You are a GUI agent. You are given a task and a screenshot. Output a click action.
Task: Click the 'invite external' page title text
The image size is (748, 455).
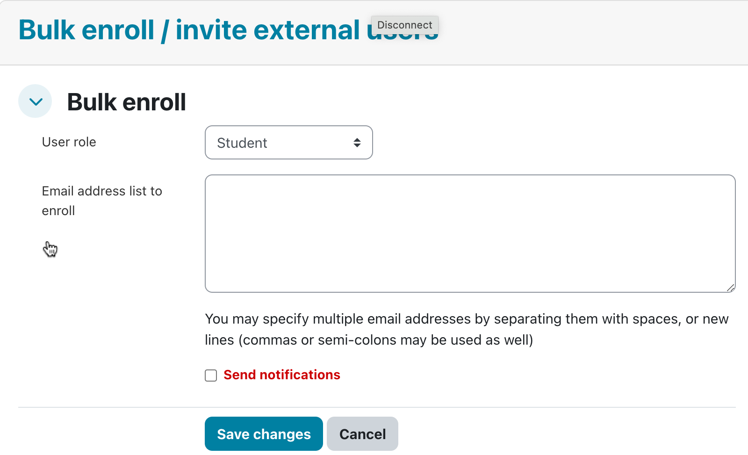click(267, 30)
